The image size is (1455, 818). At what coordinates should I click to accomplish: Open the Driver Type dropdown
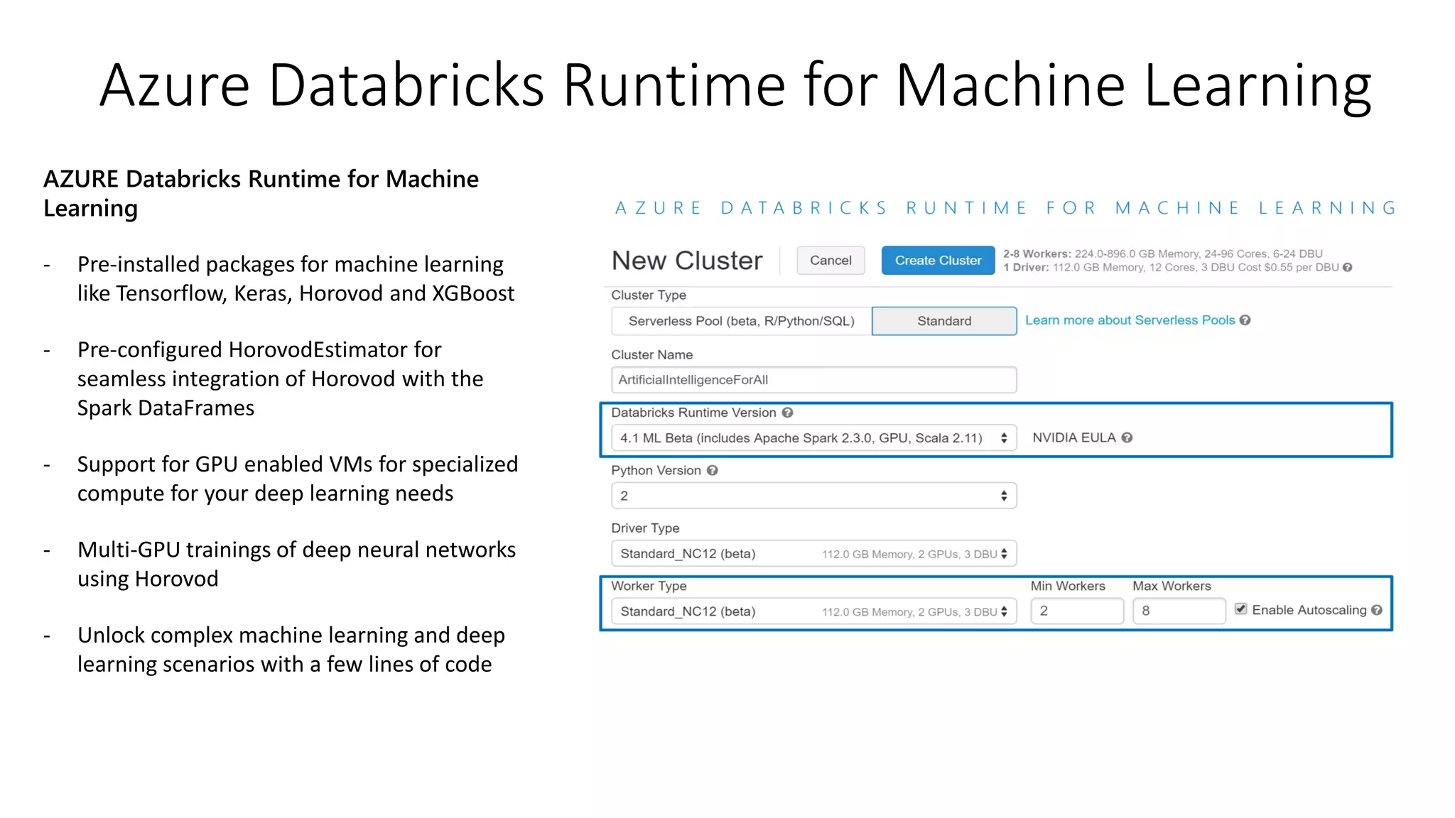coord(813,554)
